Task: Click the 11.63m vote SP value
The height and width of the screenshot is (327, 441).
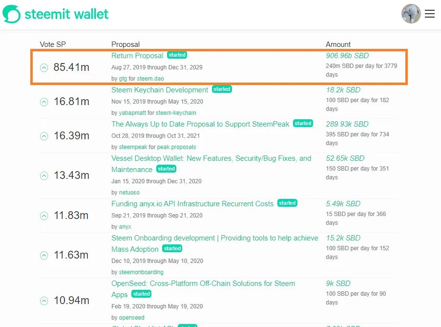Action: point(71,255)
